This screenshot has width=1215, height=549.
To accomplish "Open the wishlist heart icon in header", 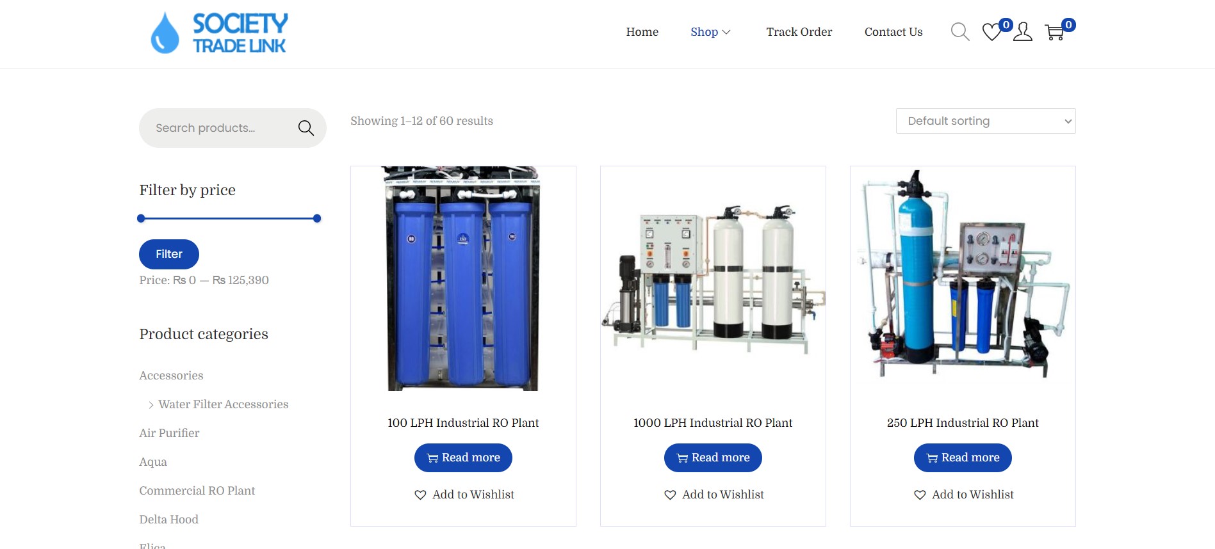I will click(x=991, y=32).
